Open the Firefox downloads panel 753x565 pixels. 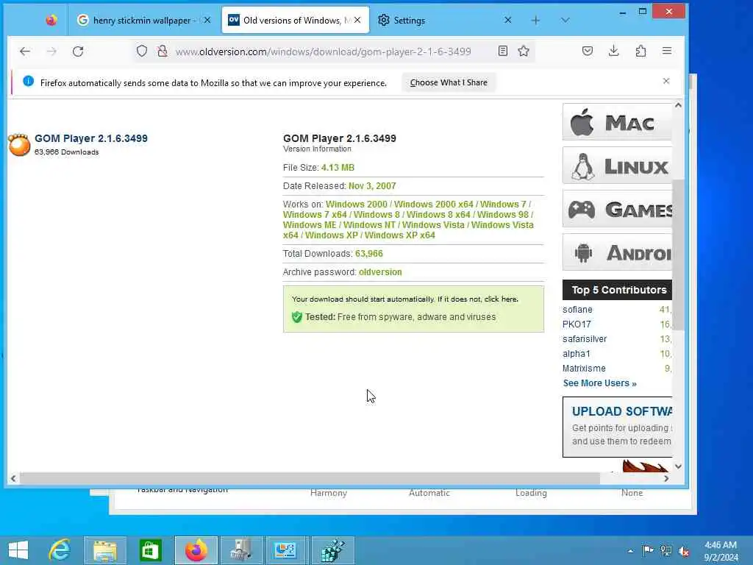[x=614, y=51]
